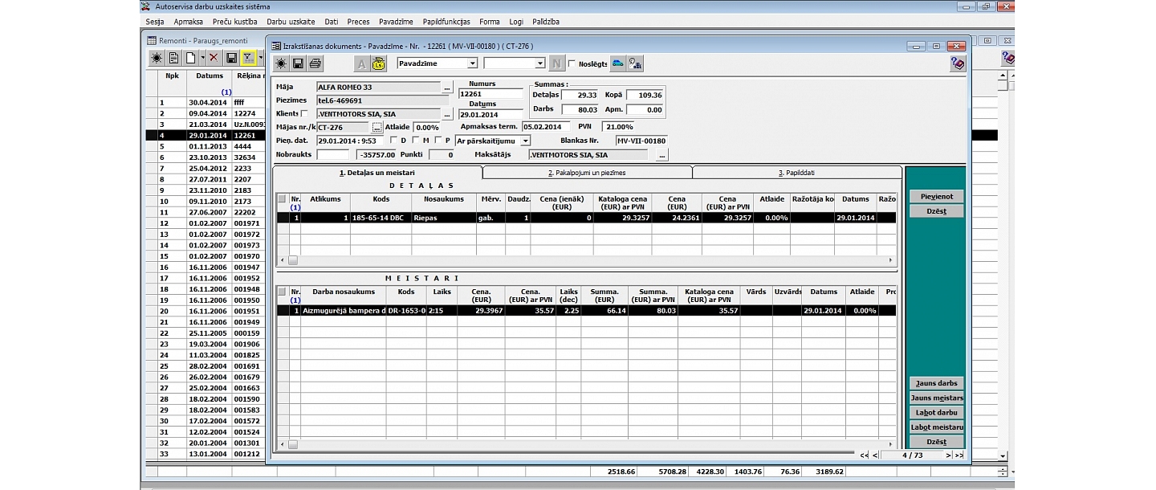
Task: Switch to 3. Papilddati tab
Action: (x=796, y=173)
